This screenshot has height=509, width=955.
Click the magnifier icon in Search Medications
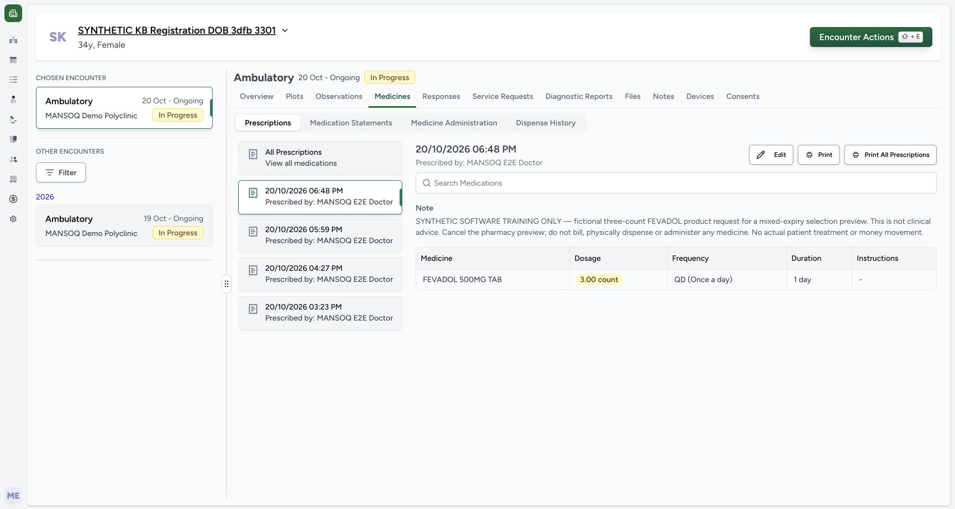[427, 183]
